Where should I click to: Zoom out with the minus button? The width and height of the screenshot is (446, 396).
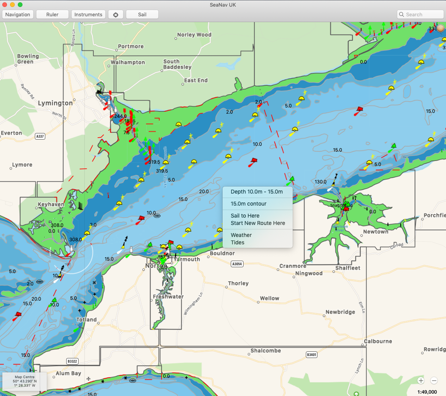click(434, 380)
